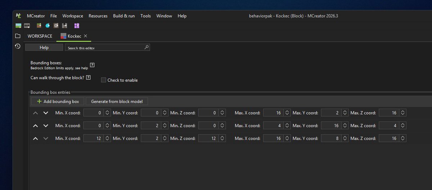The width and height of the screenshot is (432, 190).
Task: Open help icon beside Can walk through block
Action: tap(88, 78)
